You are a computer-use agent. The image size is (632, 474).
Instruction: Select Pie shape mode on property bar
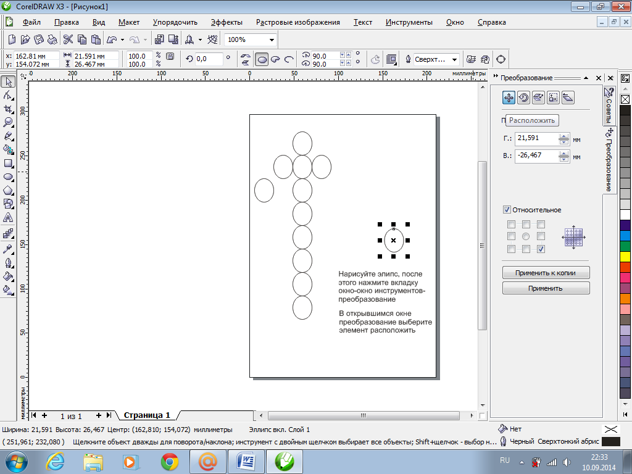pyautogui.click(x=275, y=59)
